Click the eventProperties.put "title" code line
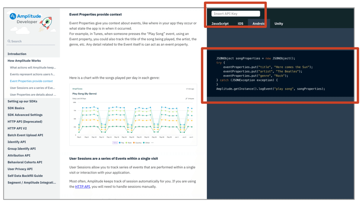 (x=268, y=67)
